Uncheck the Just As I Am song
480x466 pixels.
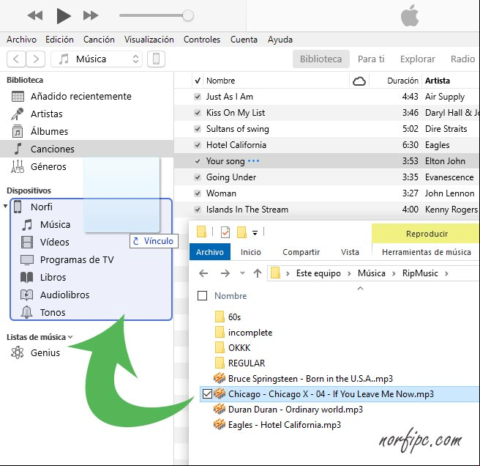pos(198,97)
